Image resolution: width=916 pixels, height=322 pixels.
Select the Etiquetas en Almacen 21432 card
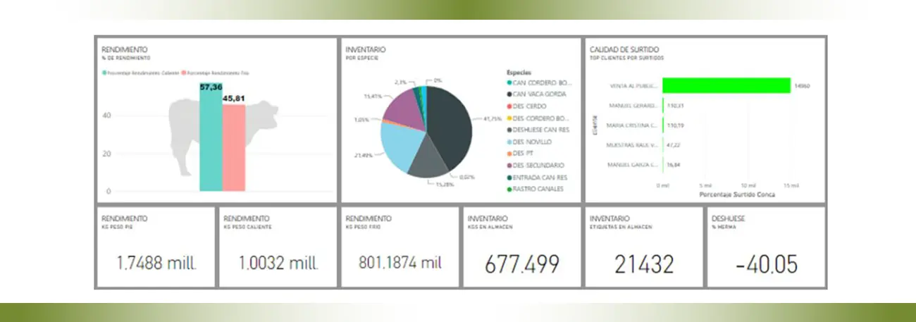click(643, 247)
